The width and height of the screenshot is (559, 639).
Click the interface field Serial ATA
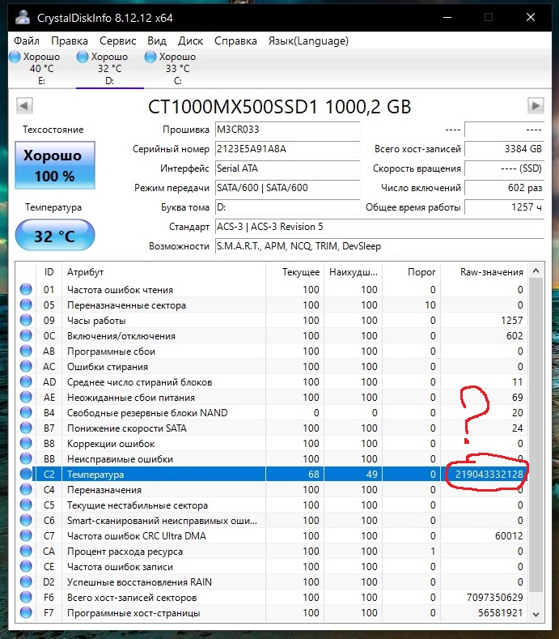[x=287, y=168]
